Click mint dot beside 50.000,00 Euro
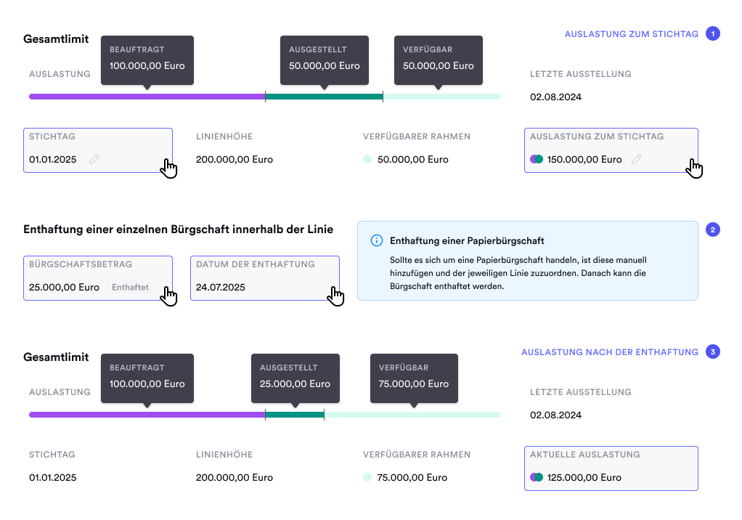Viewport: 742px width, 520px height. (x=367, y=159)
